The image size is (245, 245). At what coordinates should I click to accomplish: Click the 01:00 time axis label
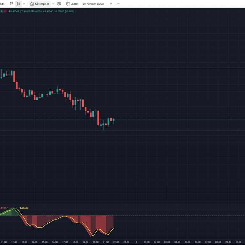146,242
